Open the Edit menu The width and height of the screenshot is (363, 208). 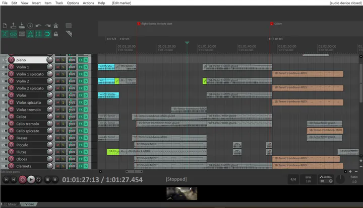(14, 3)
